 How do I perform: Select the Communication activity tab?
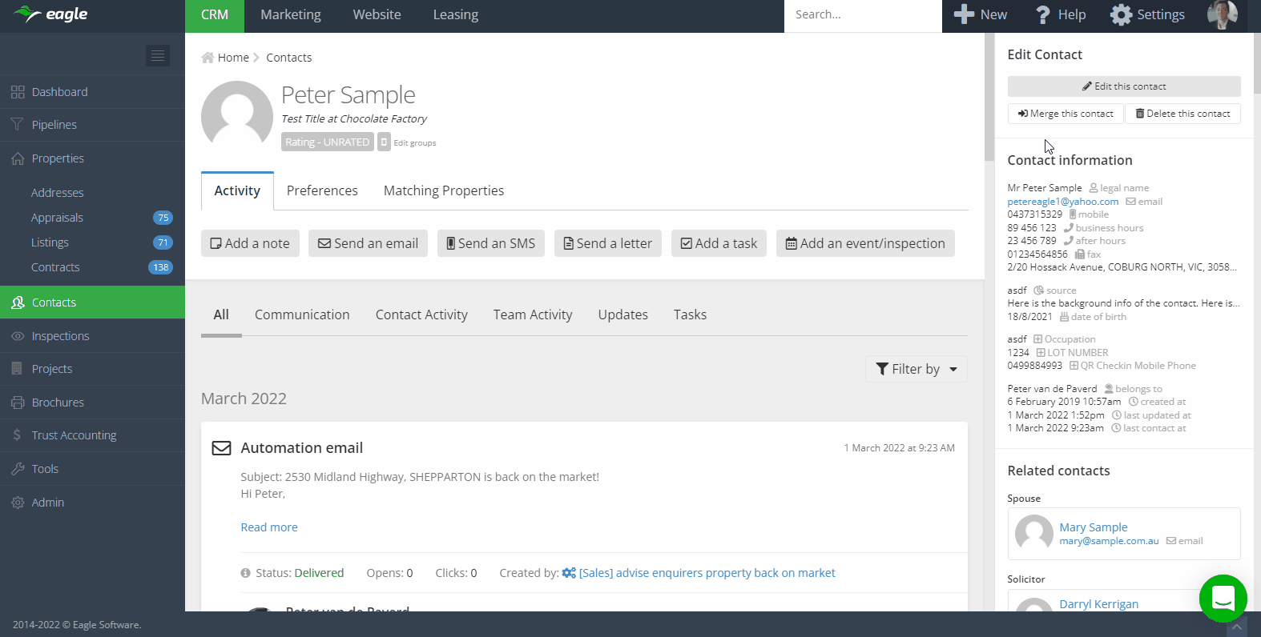pos(302,314)
